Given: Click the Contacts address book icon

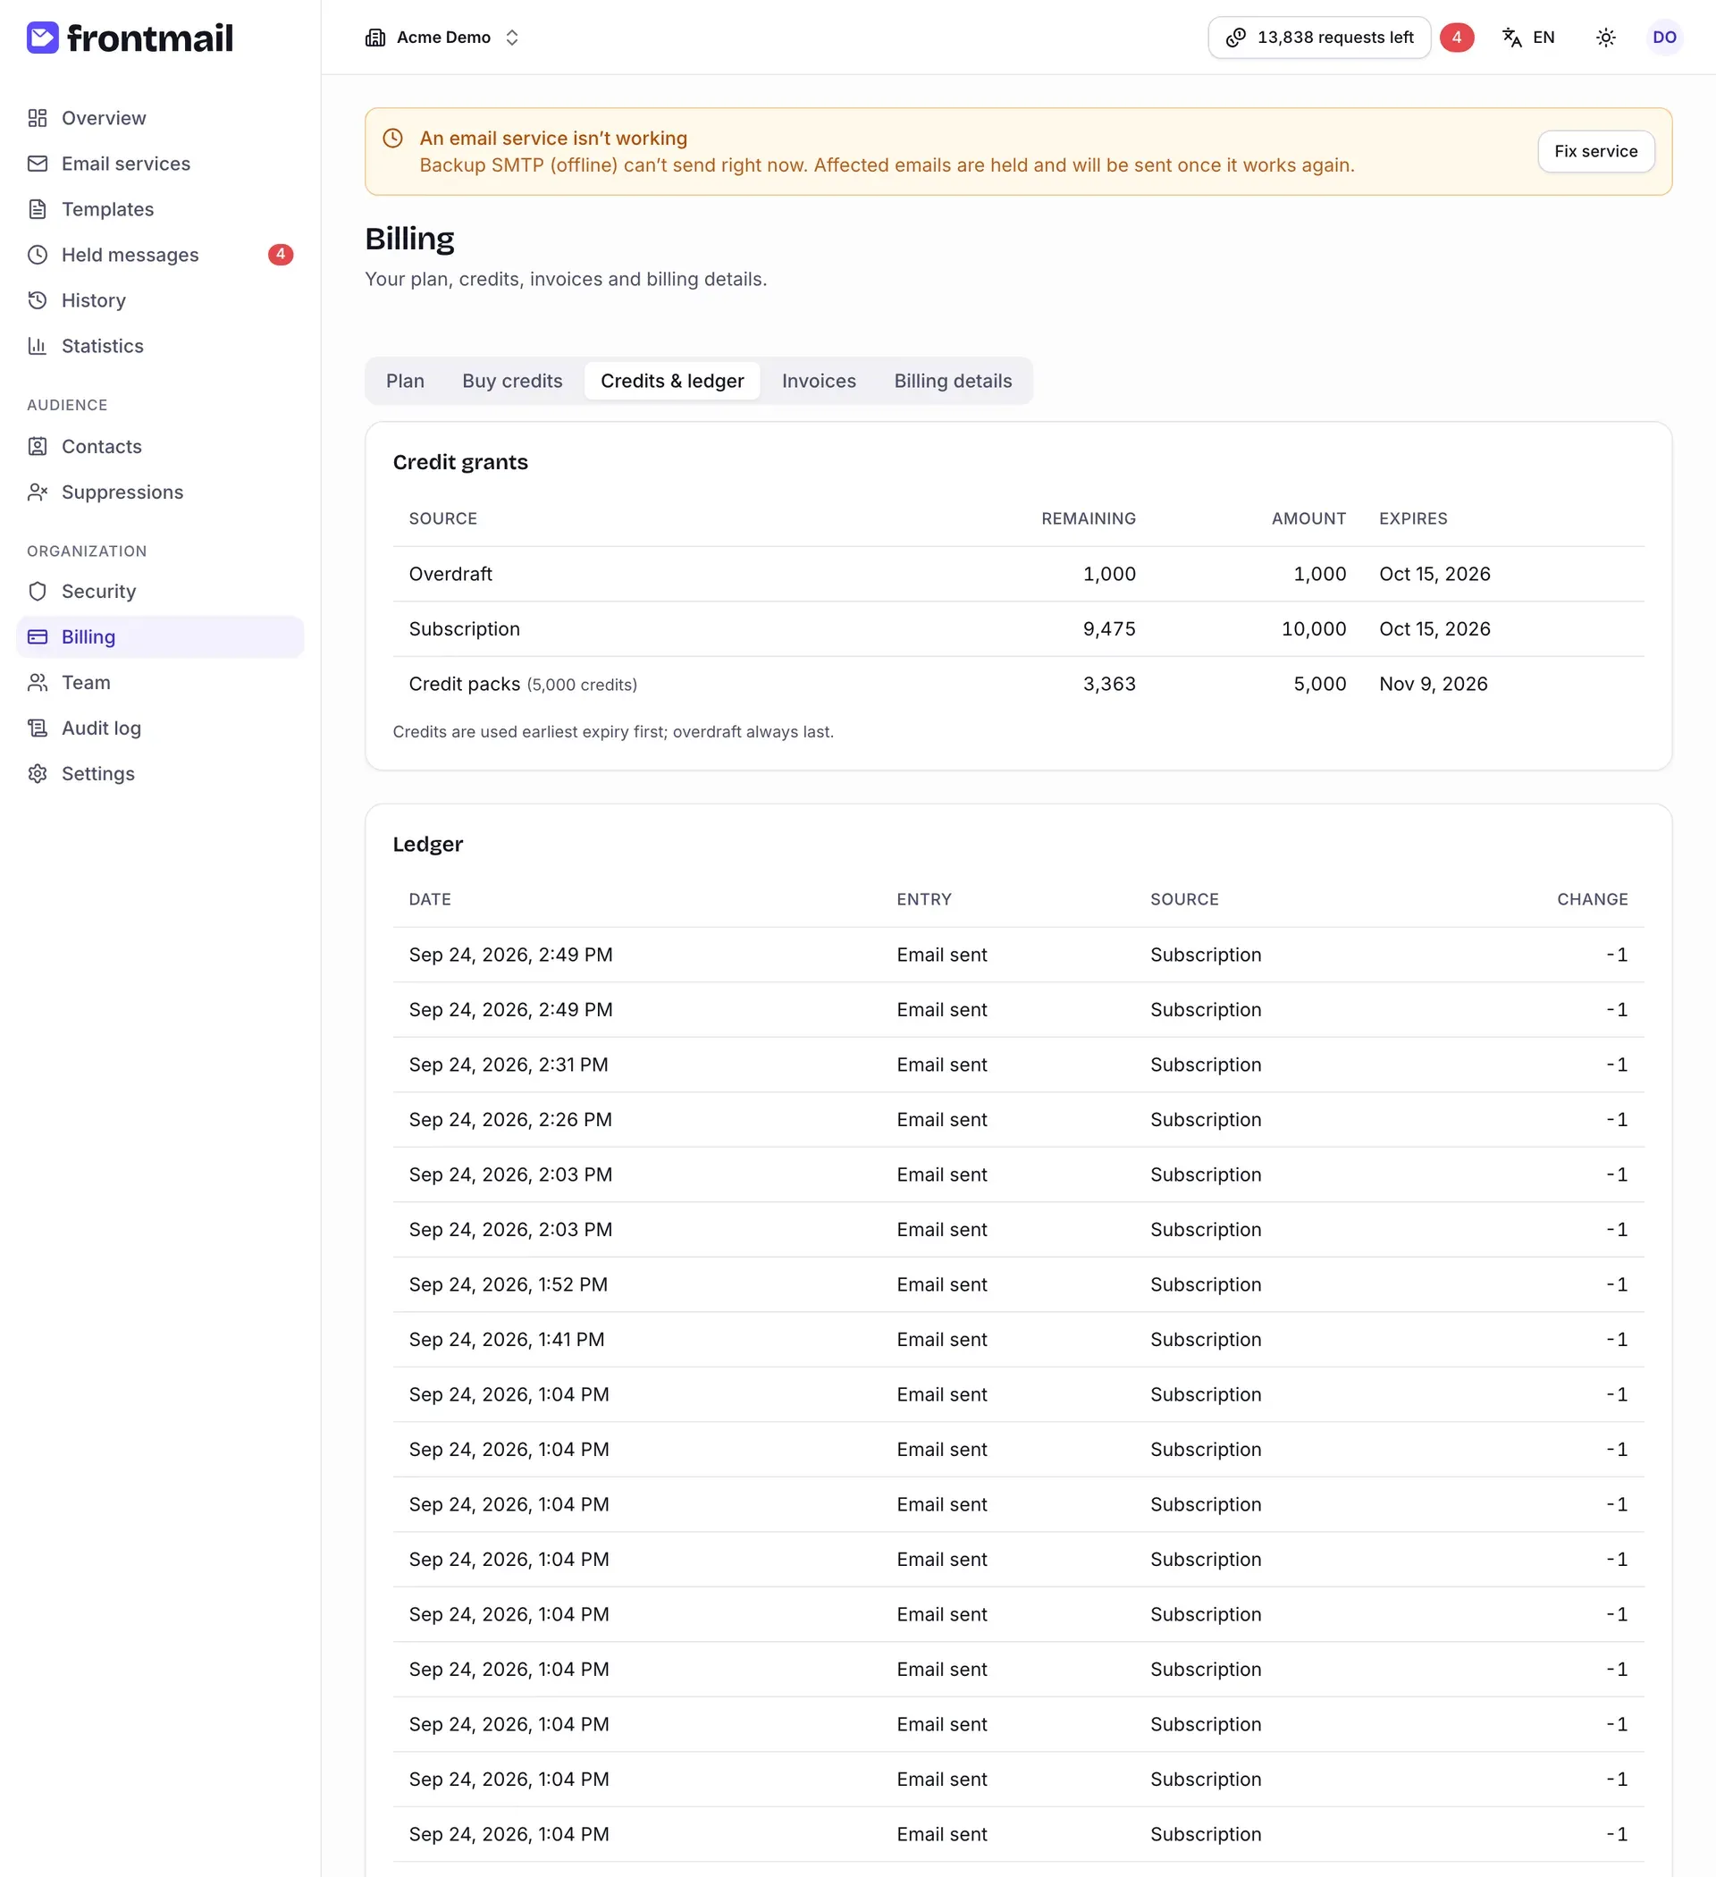Looking at the screenshot, I should 38,447.
